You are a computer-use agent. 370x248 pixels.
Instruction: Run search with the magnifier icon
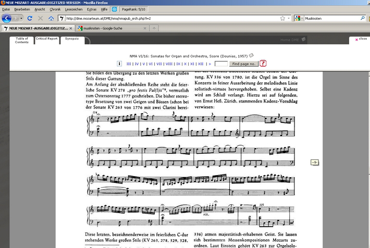pos(363,18)
